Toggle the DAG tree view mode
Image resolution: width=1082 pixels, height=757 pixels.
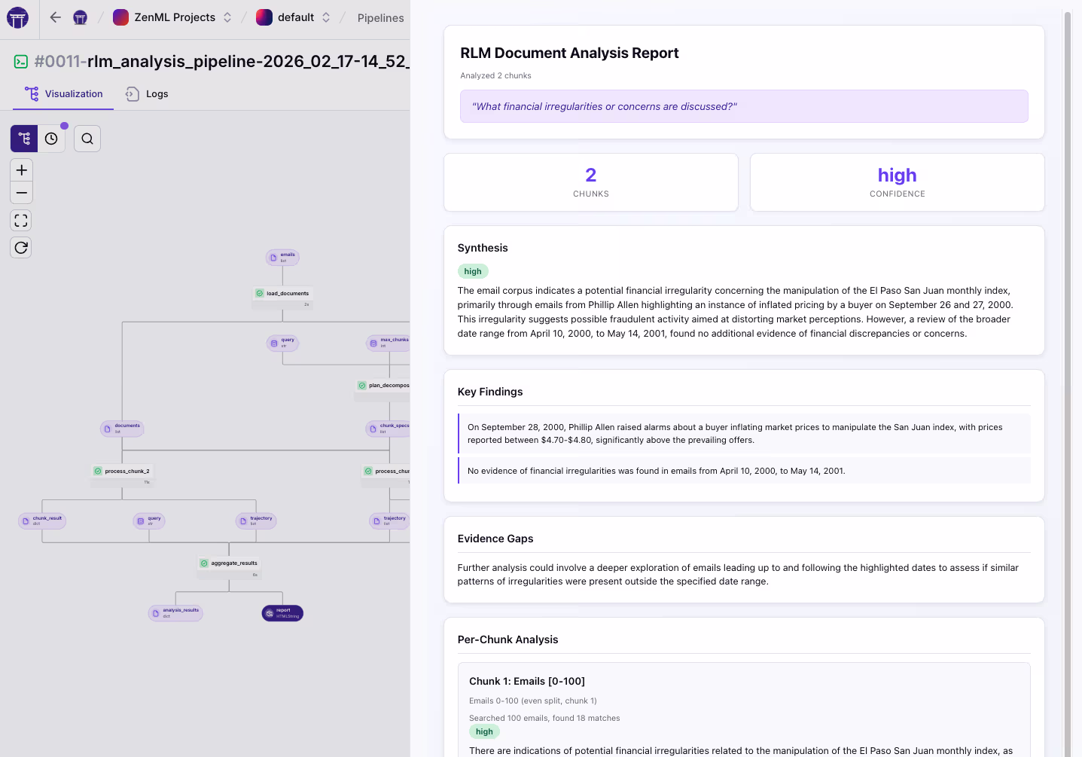(23, 138)
